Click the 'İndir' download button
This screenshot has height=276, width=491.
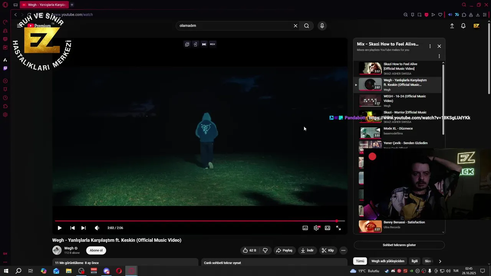pyautogui.click(x=307, y=250)
